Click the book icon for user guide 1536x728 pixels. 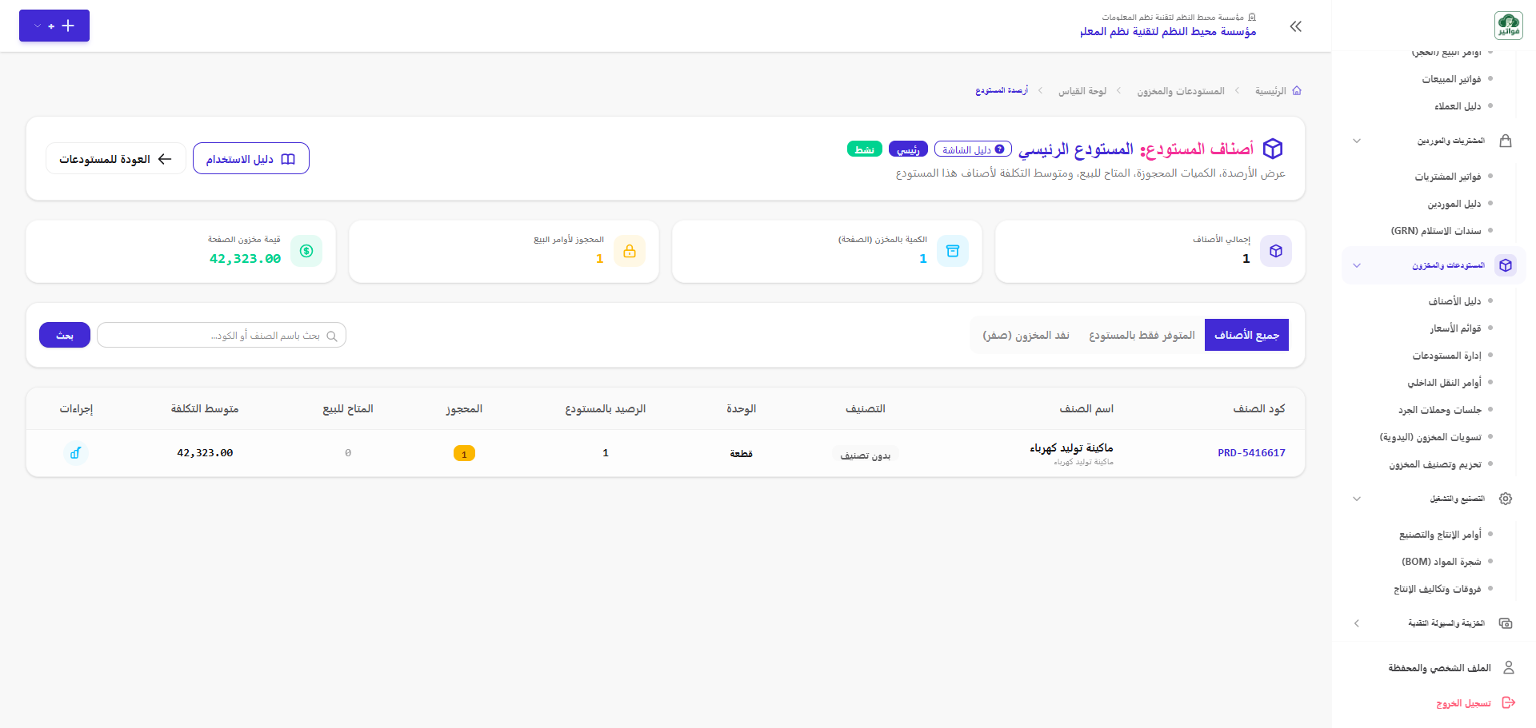[x=289, y=159]
